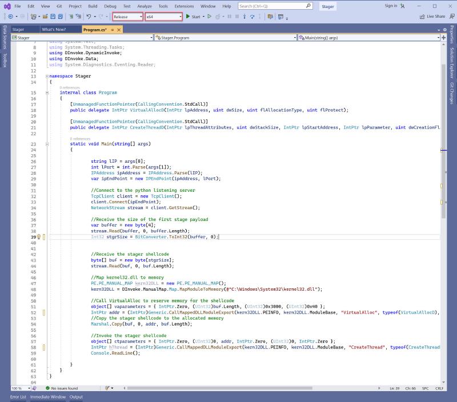Open the open-documents list dropdown arrow
This screenshot has height=402, width=457.
pos(439,30)
